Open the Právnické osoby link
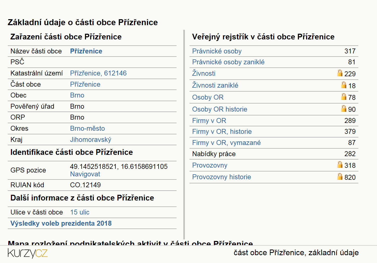This screenshot has height=263, width=377. tap(217, 51)
